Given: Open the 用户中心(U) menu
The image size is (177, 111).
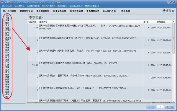Looking at the screenshot, I should pos(7,6).
